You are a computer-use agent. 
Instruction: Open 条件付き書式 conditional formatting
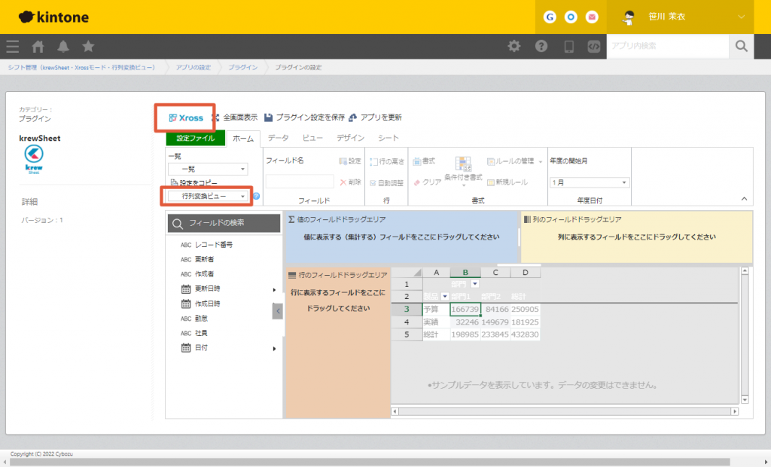[x=463, y=171]
